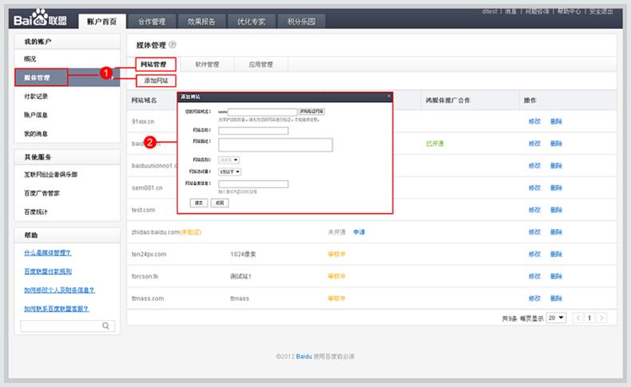Viewport: 631px width, 387px height.
Task: Open the 网站访问量 dropdown in dialog
Action: pyautogui.click(x=230, y=172)
